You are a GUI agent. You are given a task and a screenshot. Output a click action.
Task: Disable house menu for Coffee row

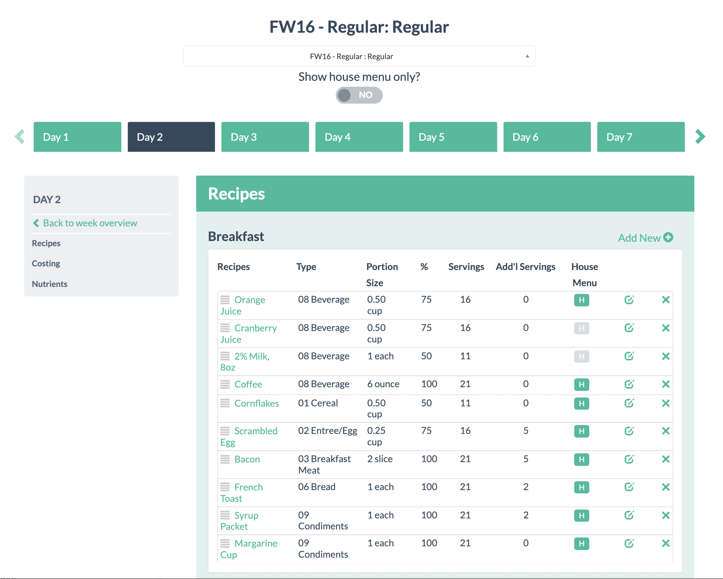[x=581, y=385]
